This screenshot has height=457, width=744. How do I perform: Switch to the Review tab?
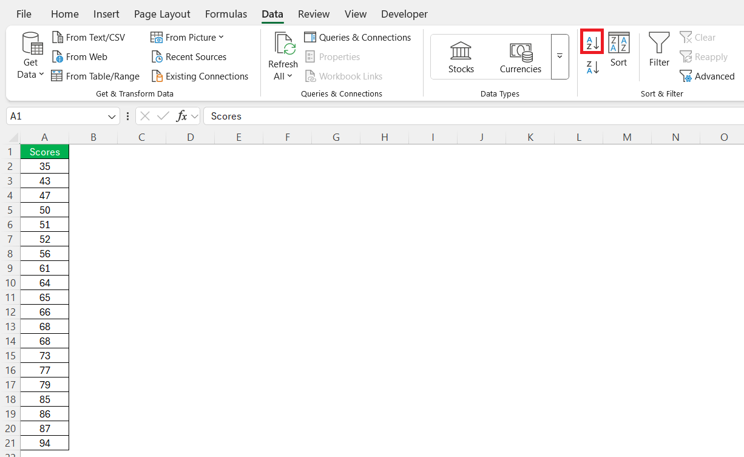(x=314, y=14)
